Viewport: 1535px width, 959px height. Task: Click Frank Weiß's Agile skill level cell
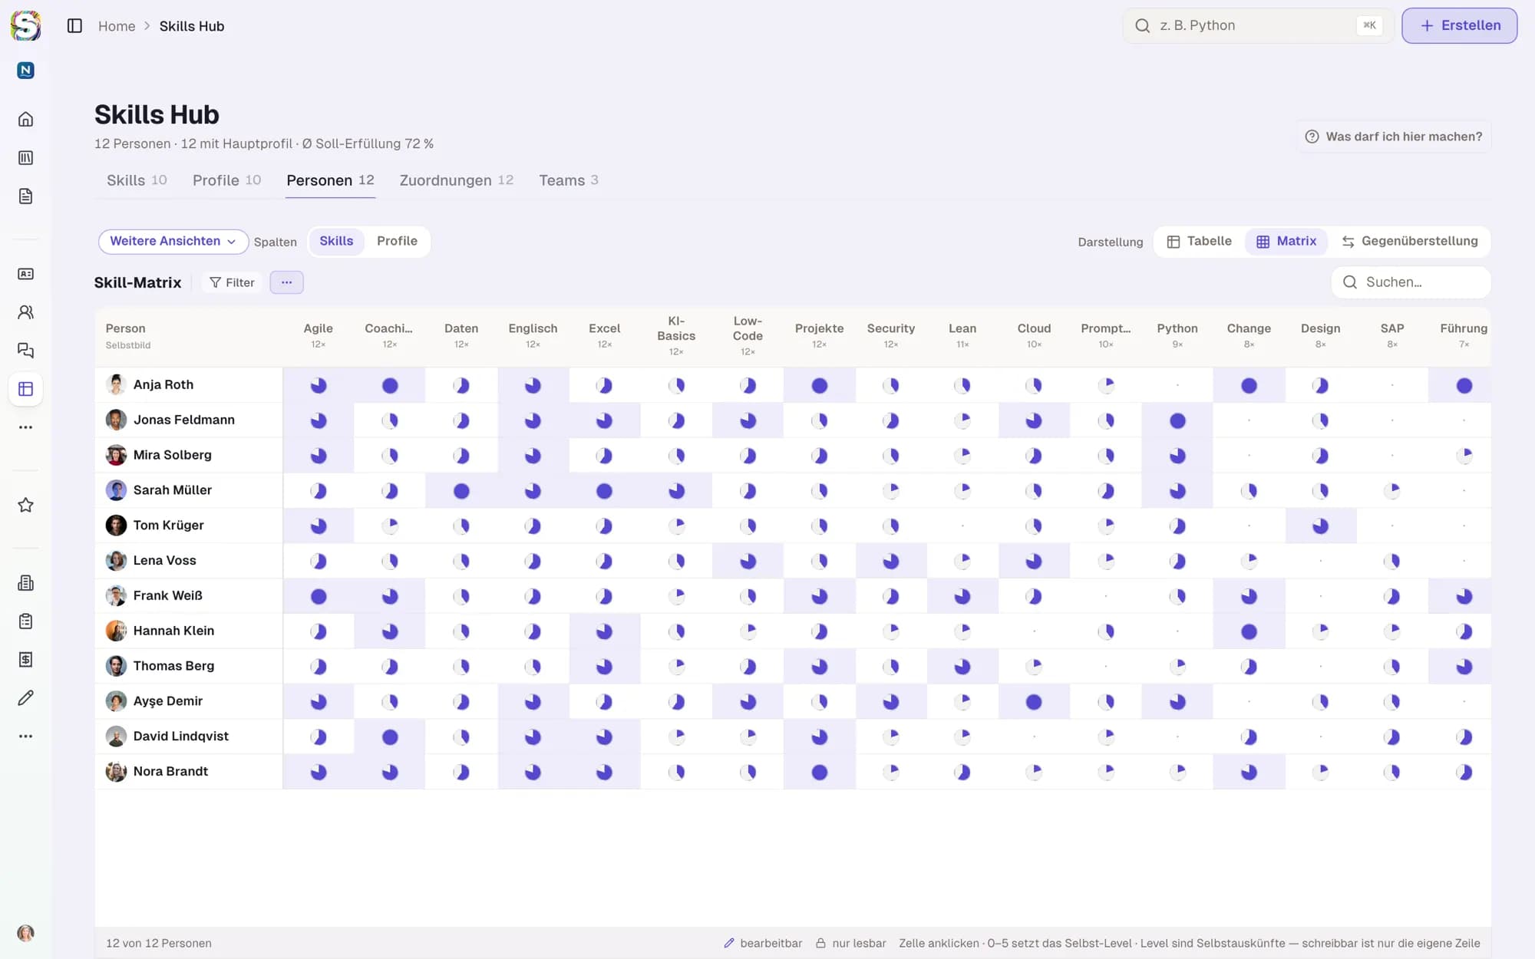319,596
